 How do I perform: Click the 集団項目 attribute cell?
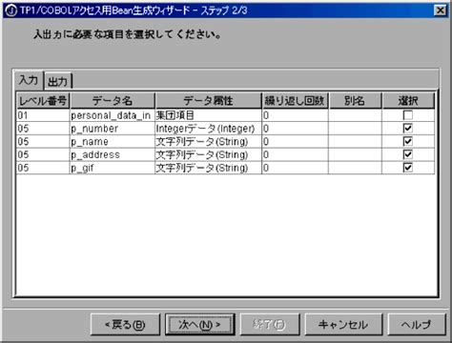(x=208, y=115)
